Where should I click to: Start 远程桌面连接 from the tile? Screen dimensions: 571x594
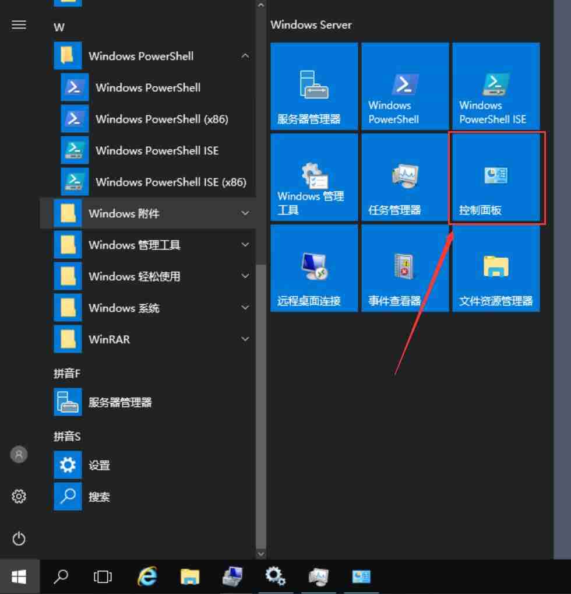tap(313, 269)
